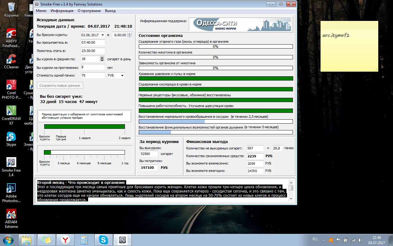The height and width of the screenshot is (246, 393).
Task: Open CorelDRAW X7 desktop shortcut
Action: tap(11, 111)
